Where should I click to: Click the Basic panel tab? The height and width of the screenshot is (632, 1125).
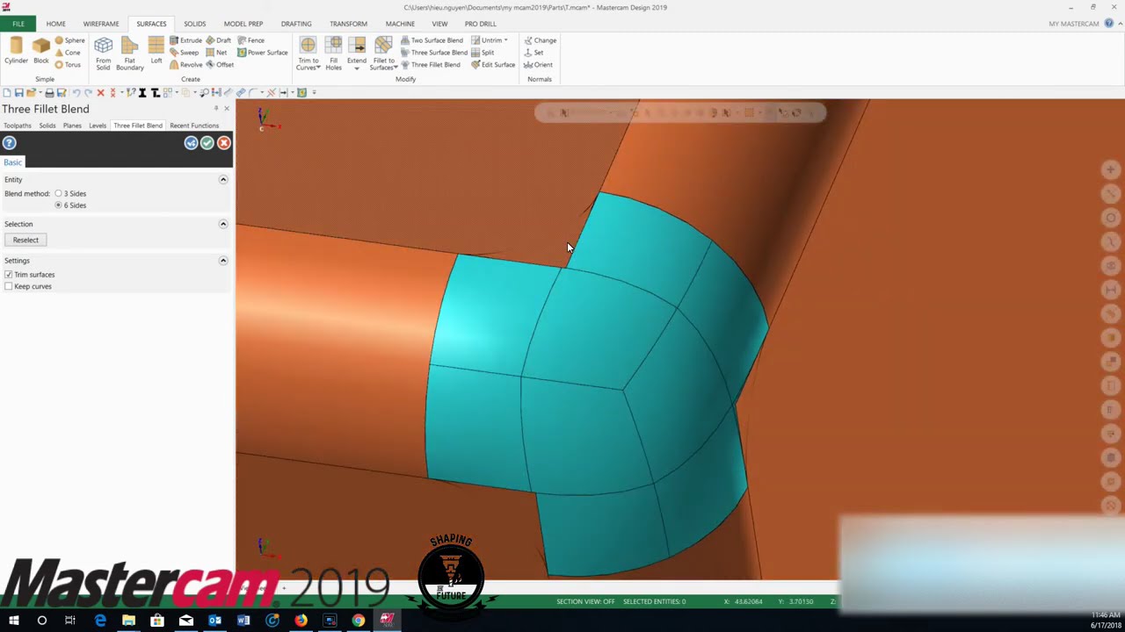pyautogui.click(x=12, y=162)
